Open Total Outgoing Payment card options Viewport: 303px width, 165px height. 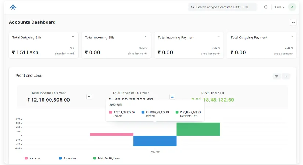pos(292,37)
